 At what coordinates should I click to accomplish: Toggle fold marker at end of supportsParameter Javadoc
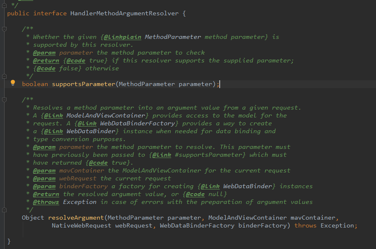4,76
